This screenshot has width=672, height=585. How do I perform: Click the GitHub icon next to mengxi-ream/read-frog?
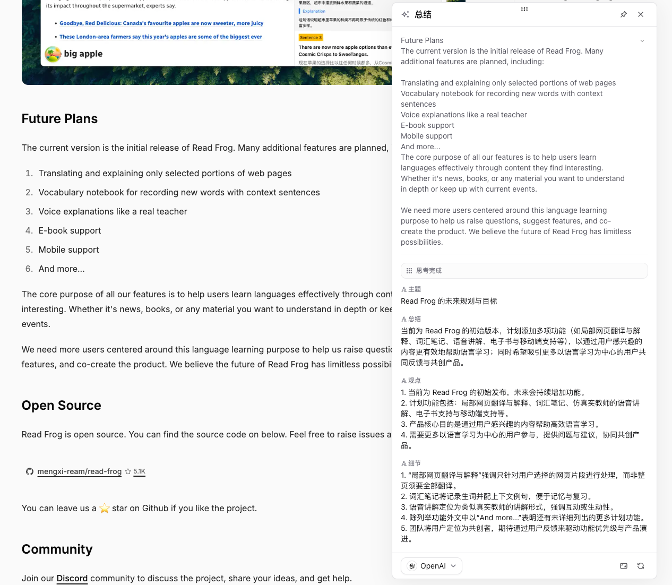30,471
